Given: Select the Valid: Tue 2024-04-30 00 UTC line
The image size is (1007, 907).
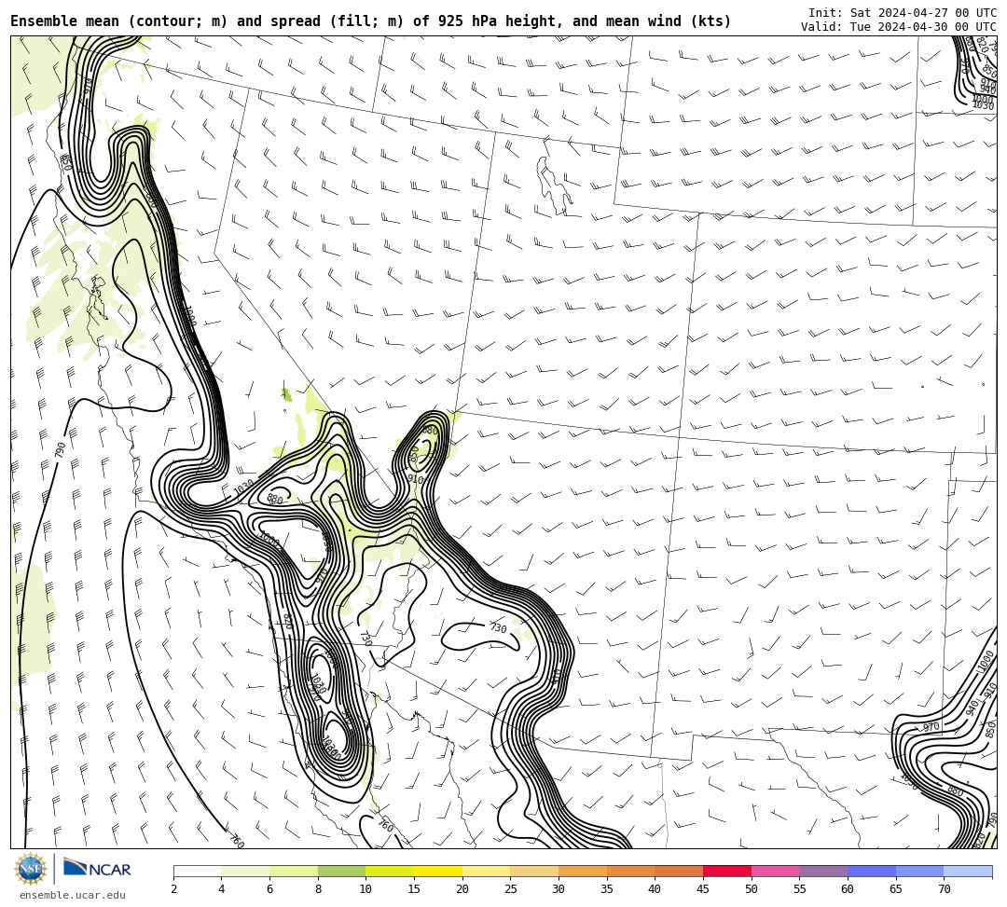Looking at the screenshot, I should [899, 26].
